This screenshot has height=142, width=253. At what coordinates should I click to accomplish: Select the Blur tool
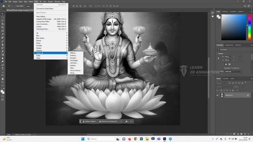pos(2,58)
